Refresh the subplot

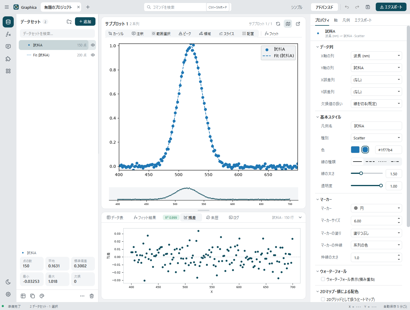(278, 24)
